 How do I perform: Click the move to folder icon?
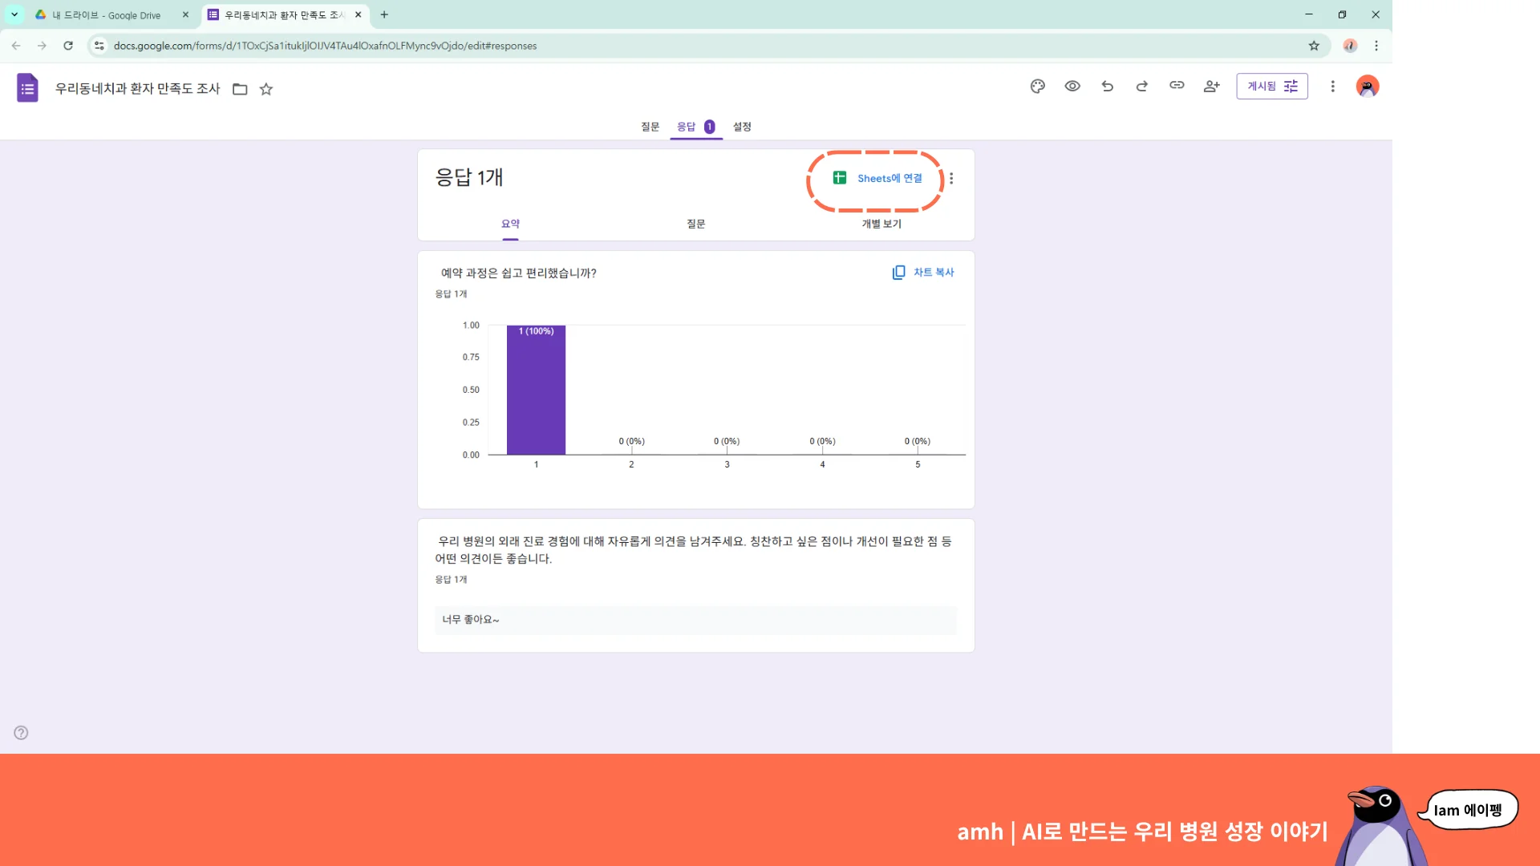point(240,89)
